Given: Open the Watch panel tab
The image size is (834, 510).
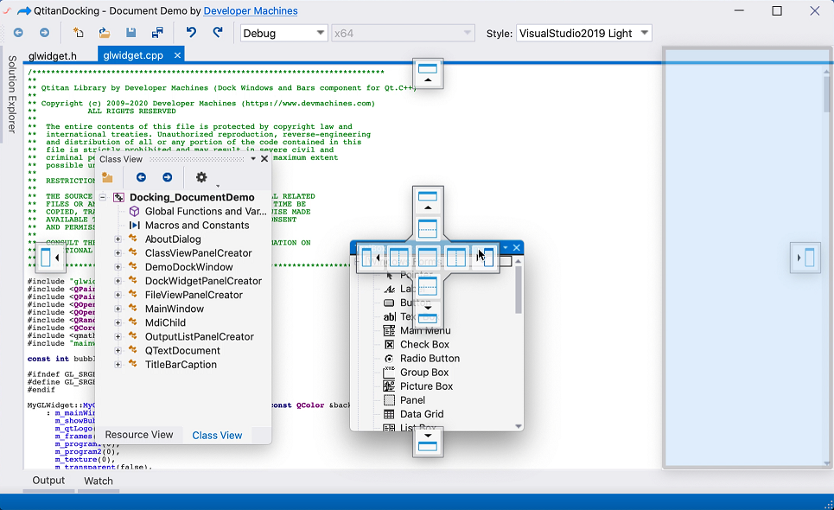Looking at the screenshot, I should pos(99,481).
